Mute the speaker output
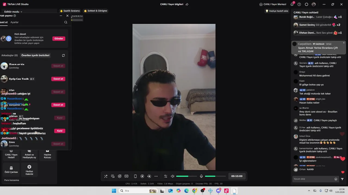The image size is (348, 195). [172, 176]
